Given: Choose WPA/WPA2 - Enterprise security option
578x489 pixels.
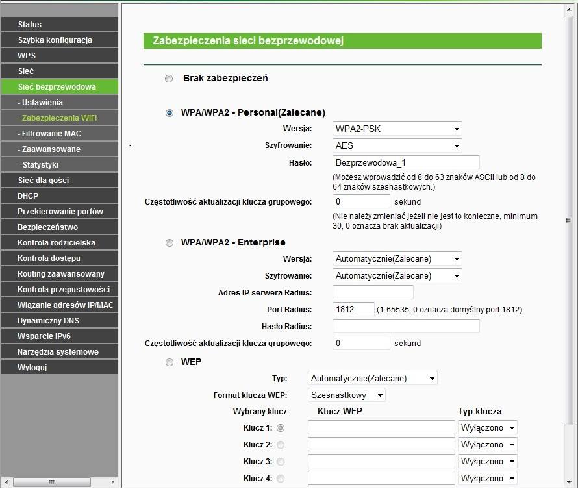Looking at the screenshot, I should (x=169, y=243).
